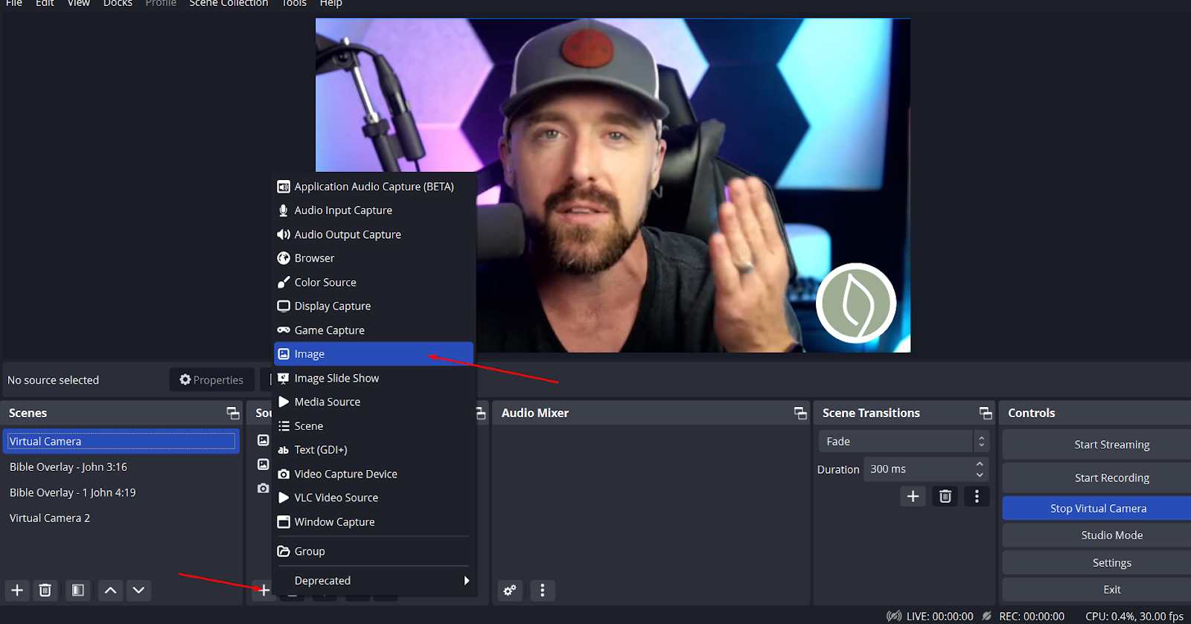This screenshot has height=624, width=1191.
Task: Choose Color Source from menu
Action: (374, 283)
